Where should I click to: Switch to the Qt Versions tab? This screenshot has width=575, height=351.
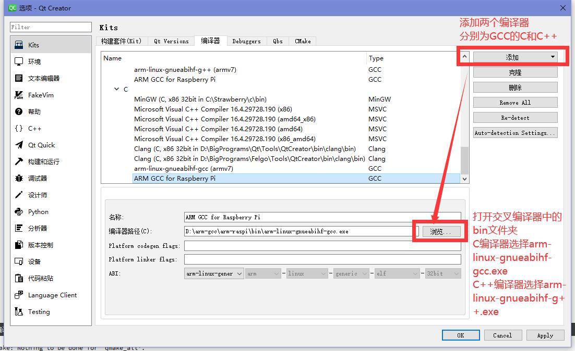coord(171,41)
